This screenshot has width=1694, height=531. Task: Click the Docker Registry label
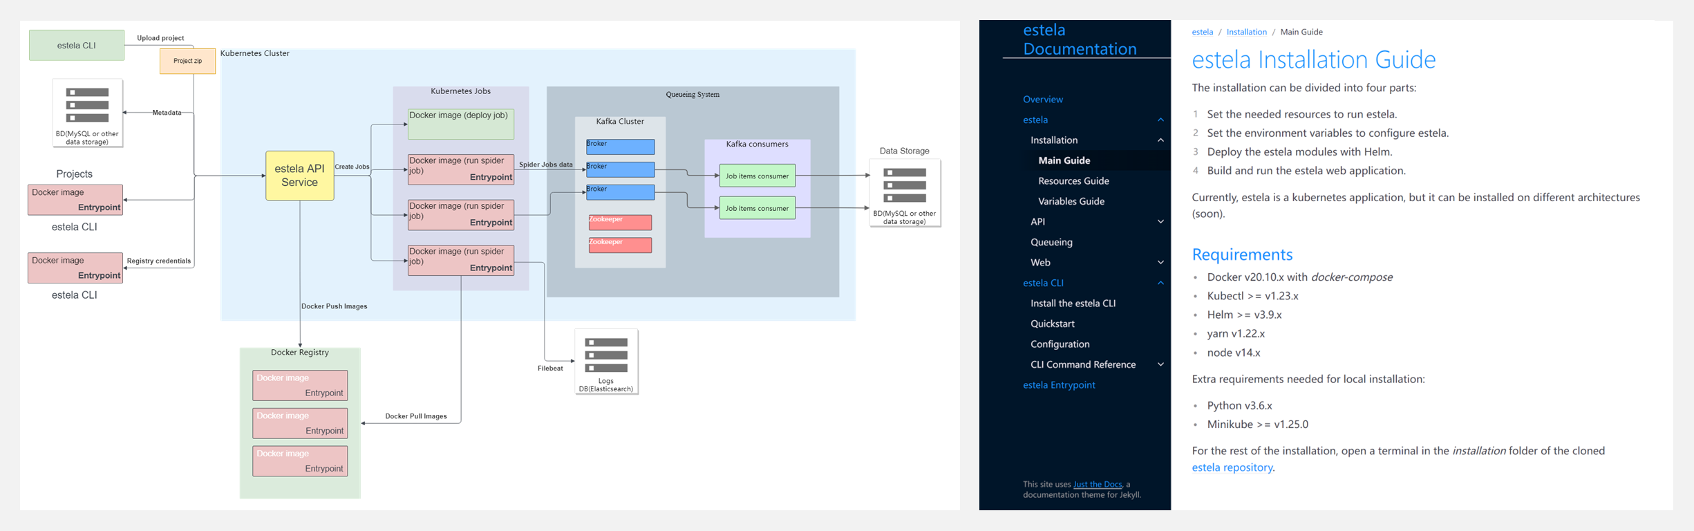(x=299, y=353)
